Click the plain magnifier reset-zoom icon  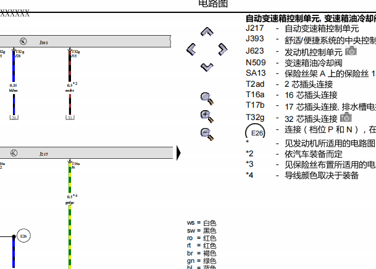click(x=207, y=98)
